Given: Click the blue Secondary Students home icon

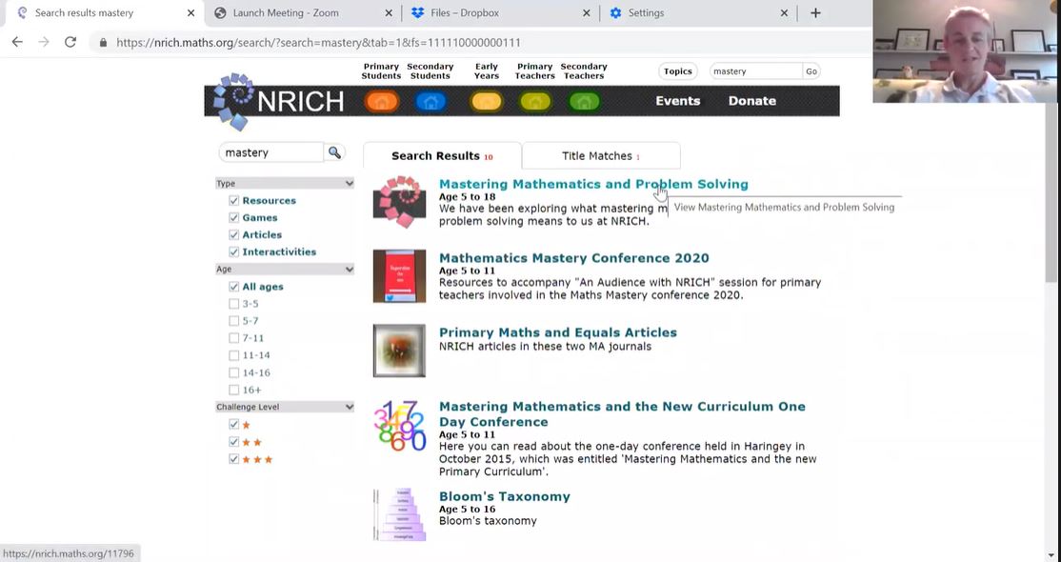Looking at the screenshot, I should [x=430, y=101].
